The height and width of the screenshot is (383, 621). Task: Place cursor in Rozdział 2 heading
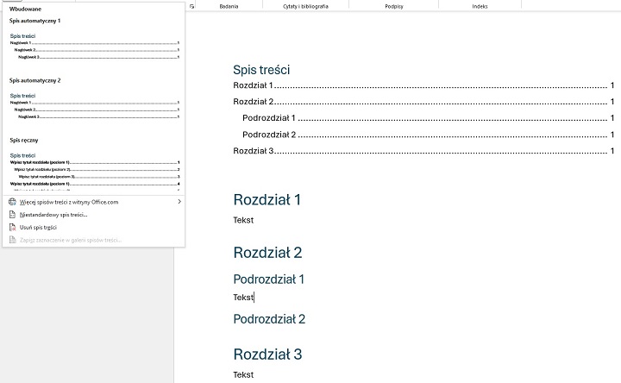tap(267, 253)
